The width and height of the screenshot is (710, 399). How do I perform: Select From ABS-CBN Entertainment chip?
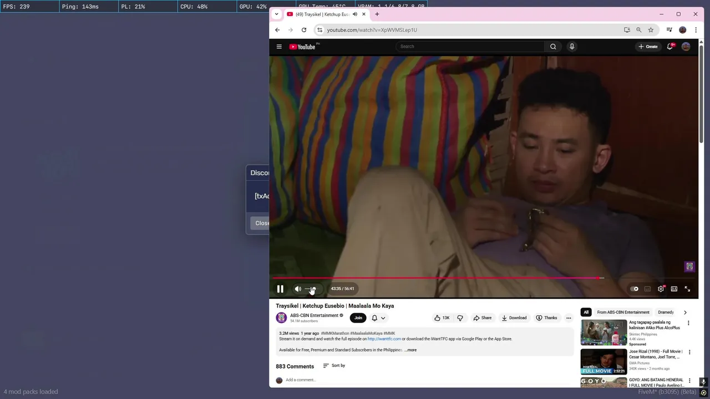pos(623,312)
